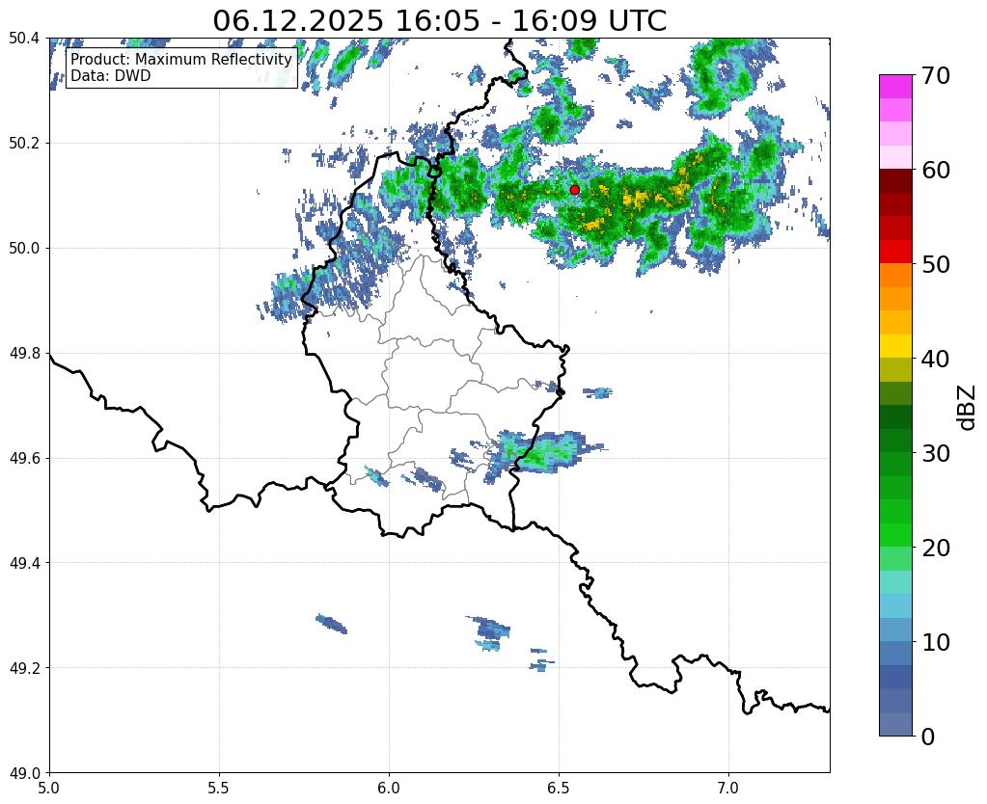987x804 pixels.
Task: Click the latitude label 49.2
Action: [x=24, y=667]
